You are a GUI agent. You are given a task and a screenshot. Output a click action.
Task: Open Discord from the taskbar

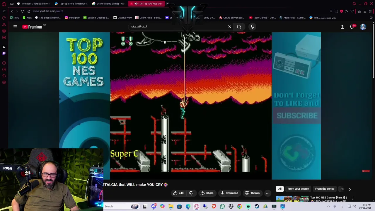(x=154, y=206)
